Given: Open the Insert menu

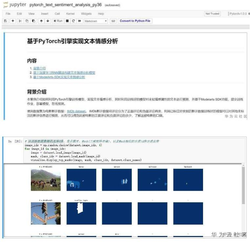Looking at the screenshot, I should click(45, 14).
